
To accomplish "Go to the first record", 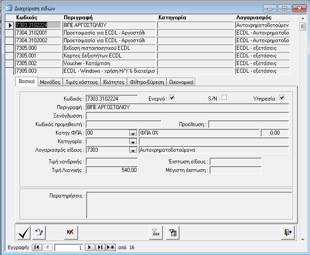I will point(37,247).
